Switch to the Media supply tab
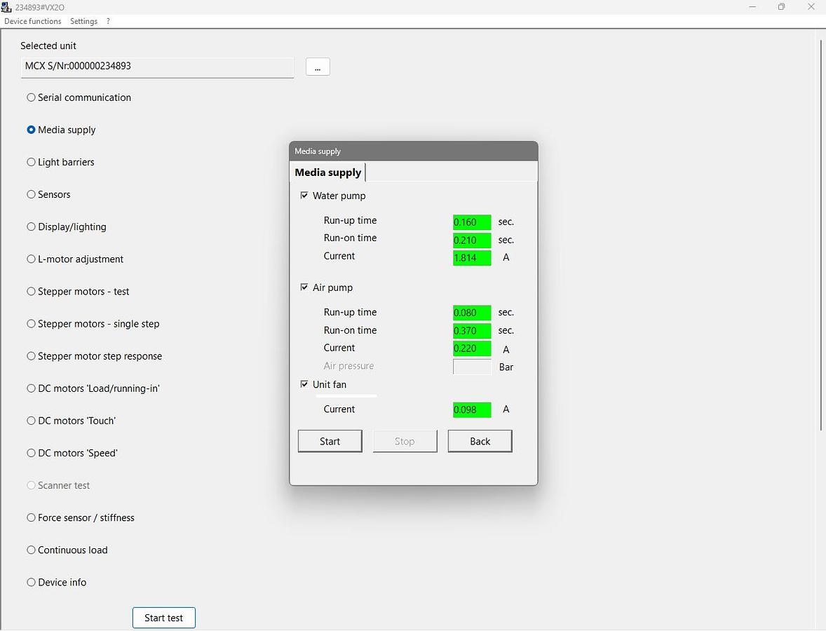Image resolution: width=826 pixels, height=631 pixels. coord(327,172)
